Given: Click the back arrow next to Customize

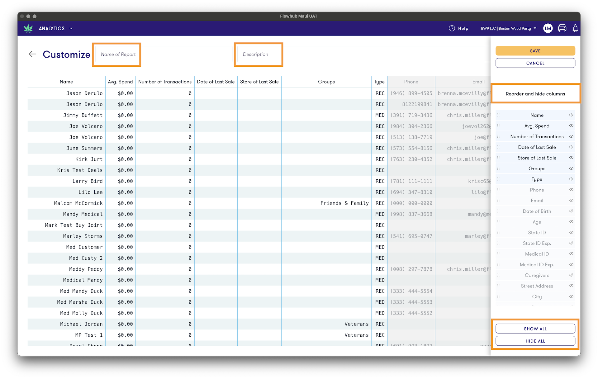Looking at the screenshot, I should click(32, 54).
